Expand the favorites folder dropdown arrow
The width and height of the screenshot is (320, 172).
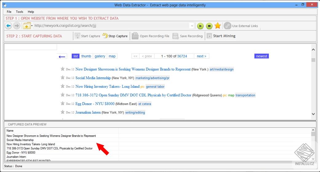click(x=32, y=26)
